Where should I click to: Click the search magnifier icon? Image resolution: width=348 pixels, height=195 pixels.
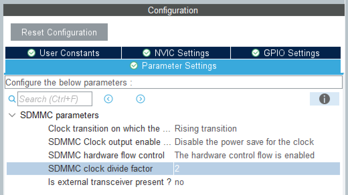pos(12,99)
